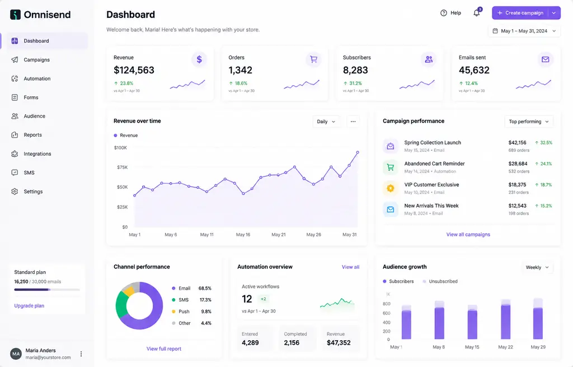The width and height of the screenshot is (573, 367).
Task: Click the Automation sidebar icon
Action: click(x=15, y=78)
